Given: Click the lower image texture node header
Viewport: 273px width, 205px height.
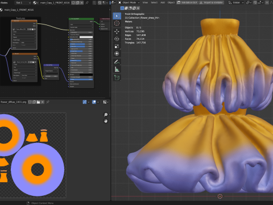Looking at the screenshot, I should 25,54.
